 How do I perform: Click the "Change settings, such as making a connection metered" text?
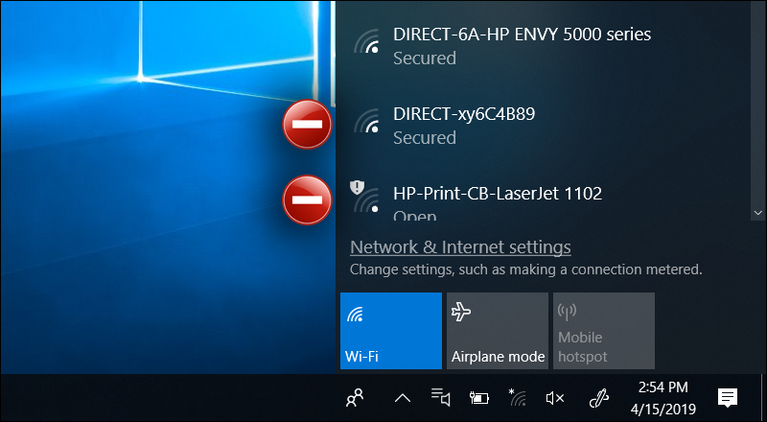point(525,270)
